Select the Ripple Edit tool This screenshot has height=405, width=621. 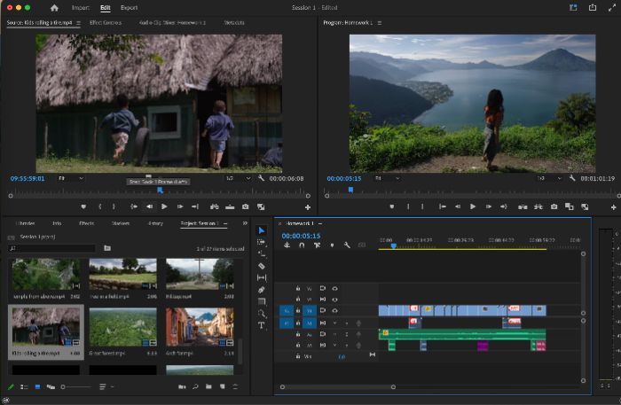point(262,254)
